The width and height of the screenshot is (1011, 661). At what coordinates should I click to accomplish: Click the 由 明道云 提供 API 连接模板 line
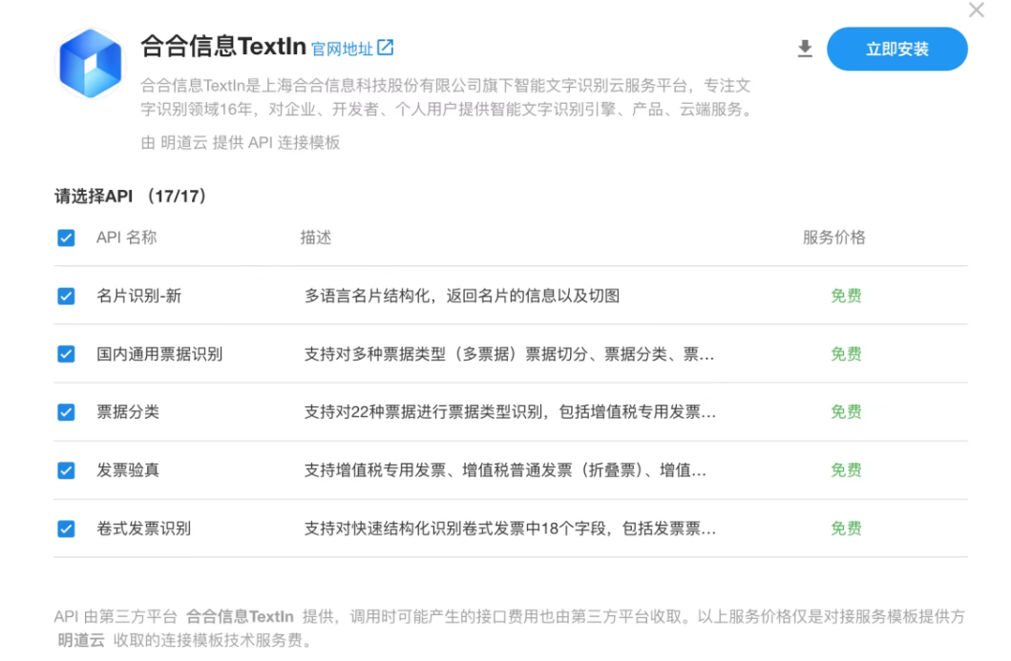[x=241, y=142]
